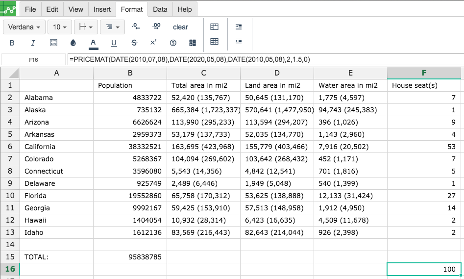
Task: Open the Verdana font family dropdown
Action: coord(24,27)
